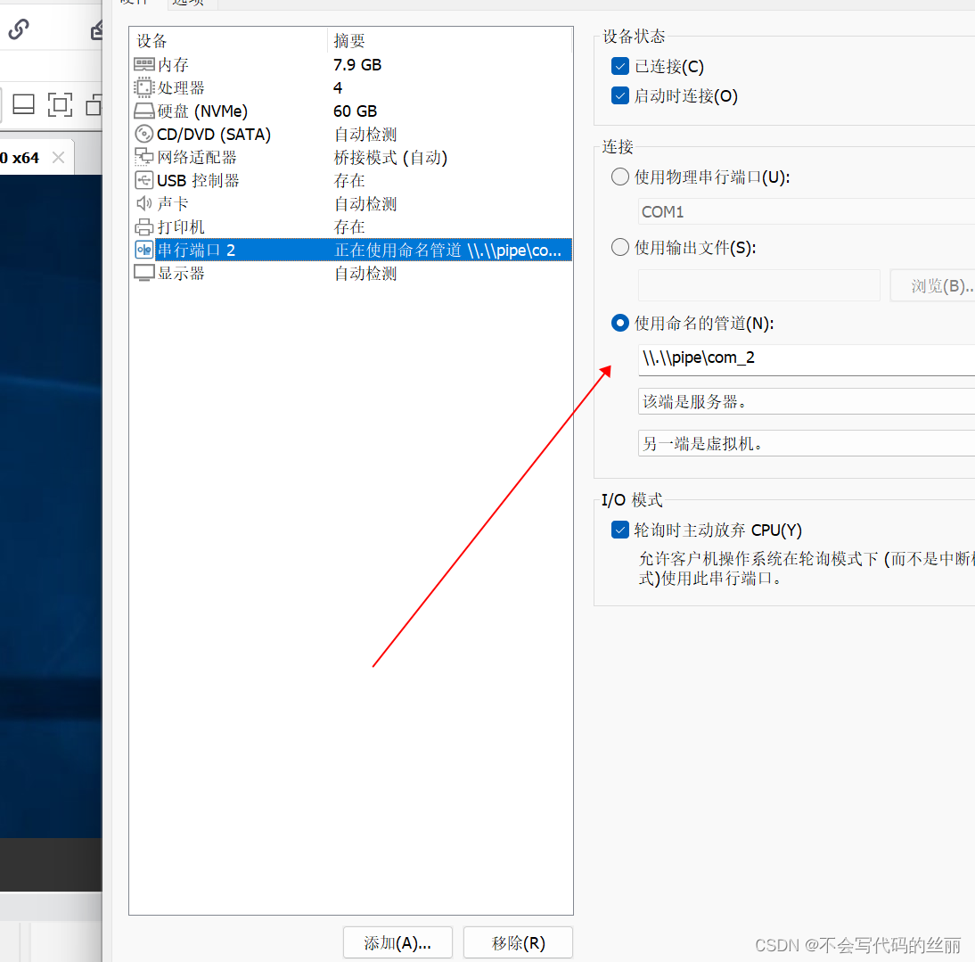The image size is (975, 962).
Task: Open the COM1 physical port dropdown
Action: tap(807, 212)
